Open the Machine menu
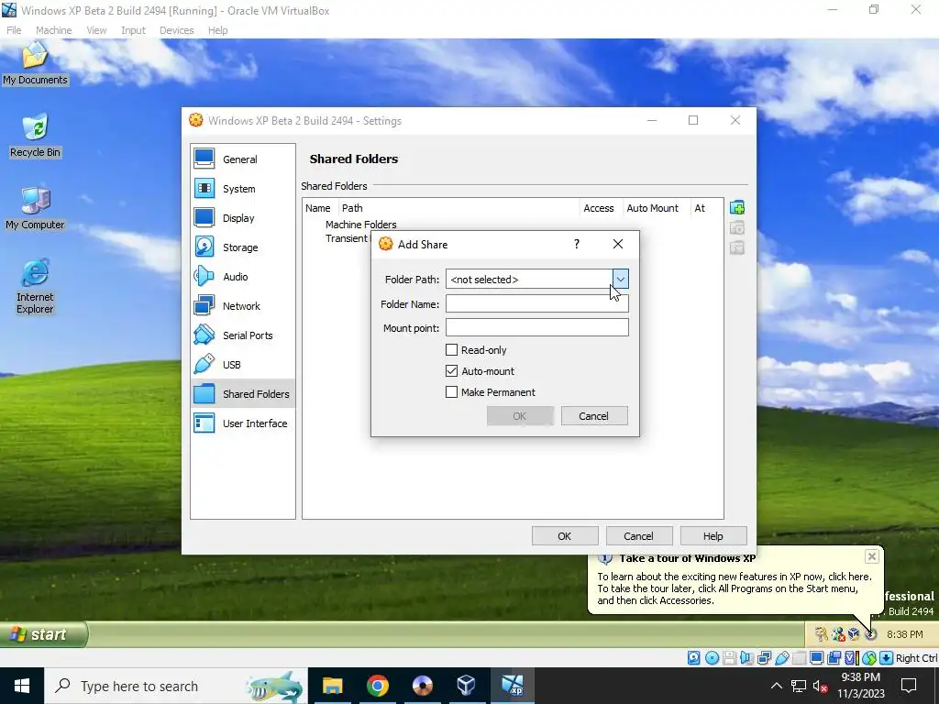This screenshot has height=704, width=939. pyautogui.click(x=53, y=30)
